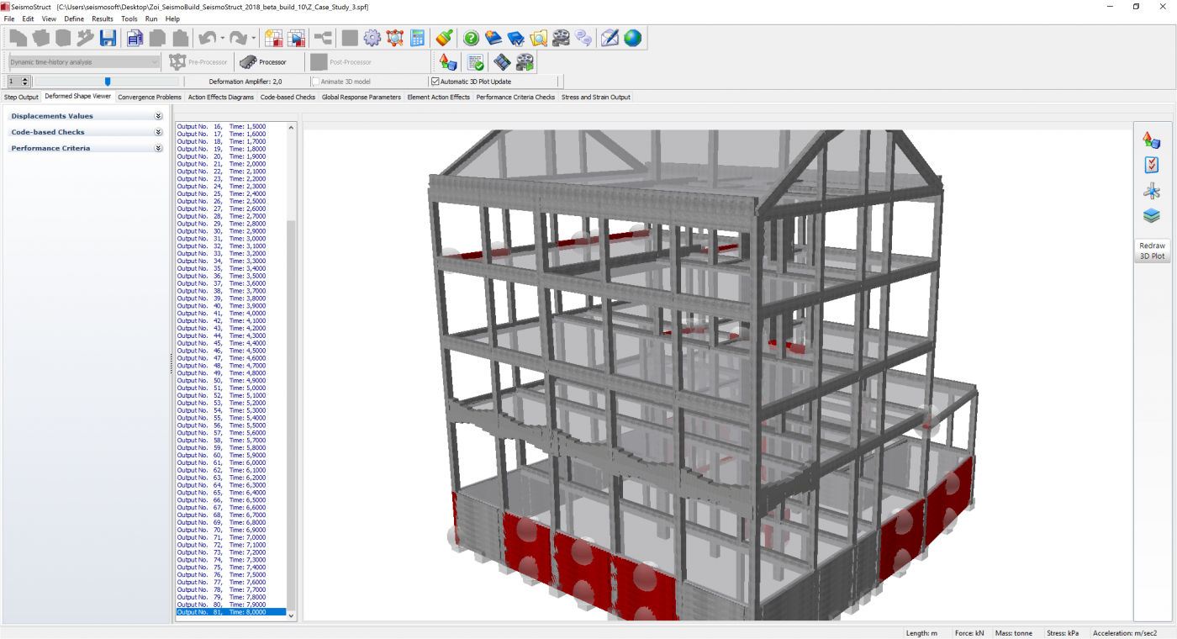The height and width of the screenshot is (639, 1177).
Task: Open the Dynamic time-history analysis dropdown
Action: 83,62
